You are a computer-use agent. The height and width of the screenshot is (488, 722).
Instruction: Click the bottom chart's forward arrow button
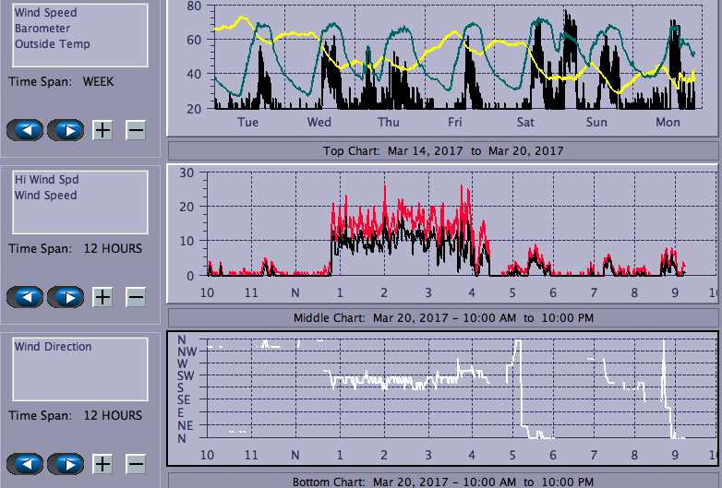(x=66, y=464)
